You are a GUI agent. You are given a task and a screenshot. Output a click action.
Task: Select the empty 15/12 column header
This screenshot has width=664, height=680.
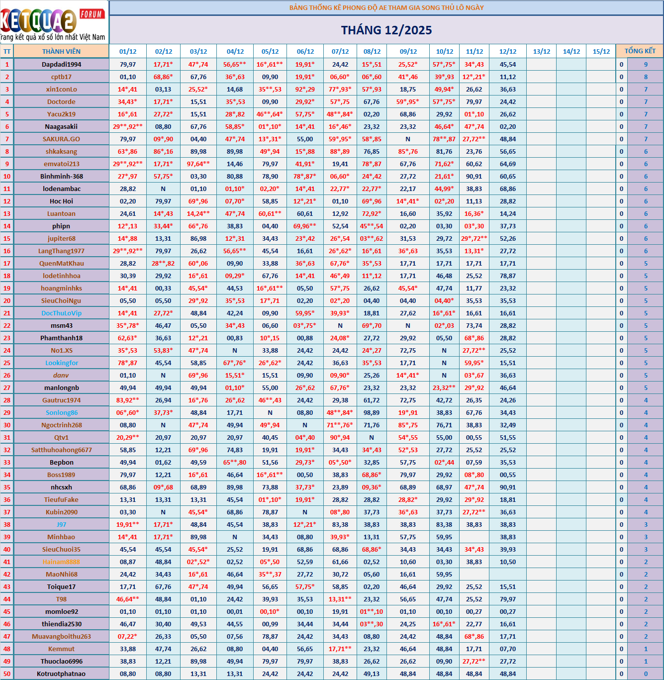(601, 51)
